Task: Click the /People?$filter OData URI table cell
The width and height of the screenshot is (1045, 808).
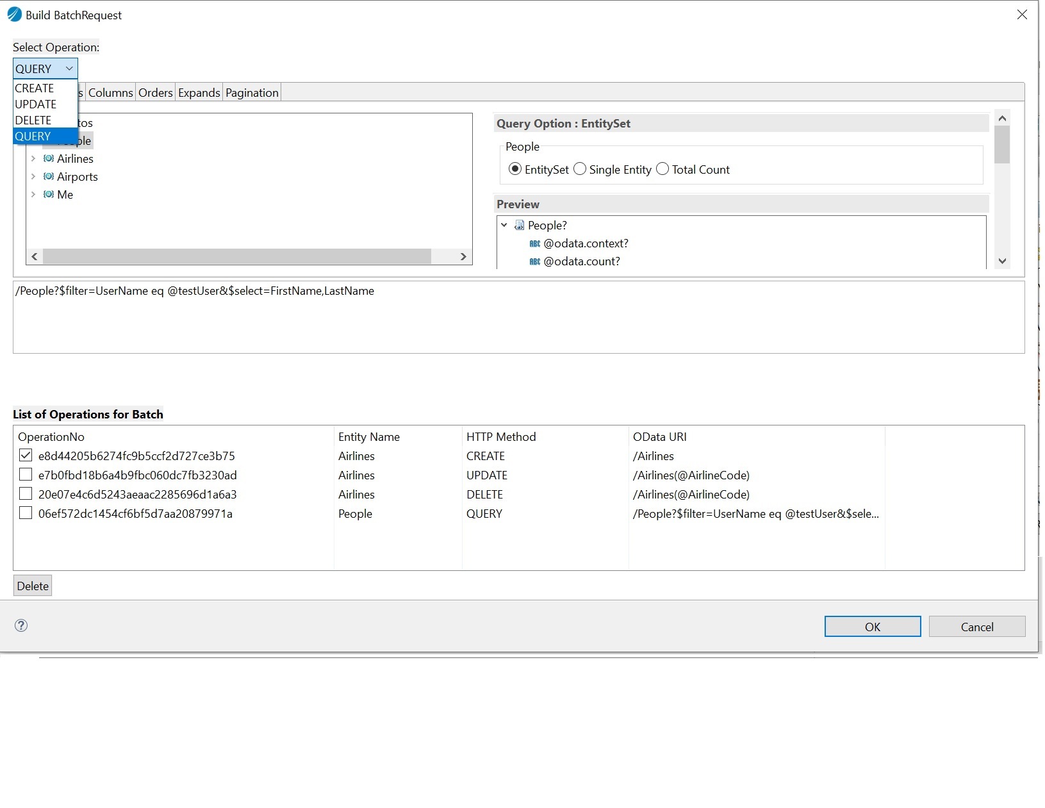Action: pyautogui.click(x=756, y=513)
